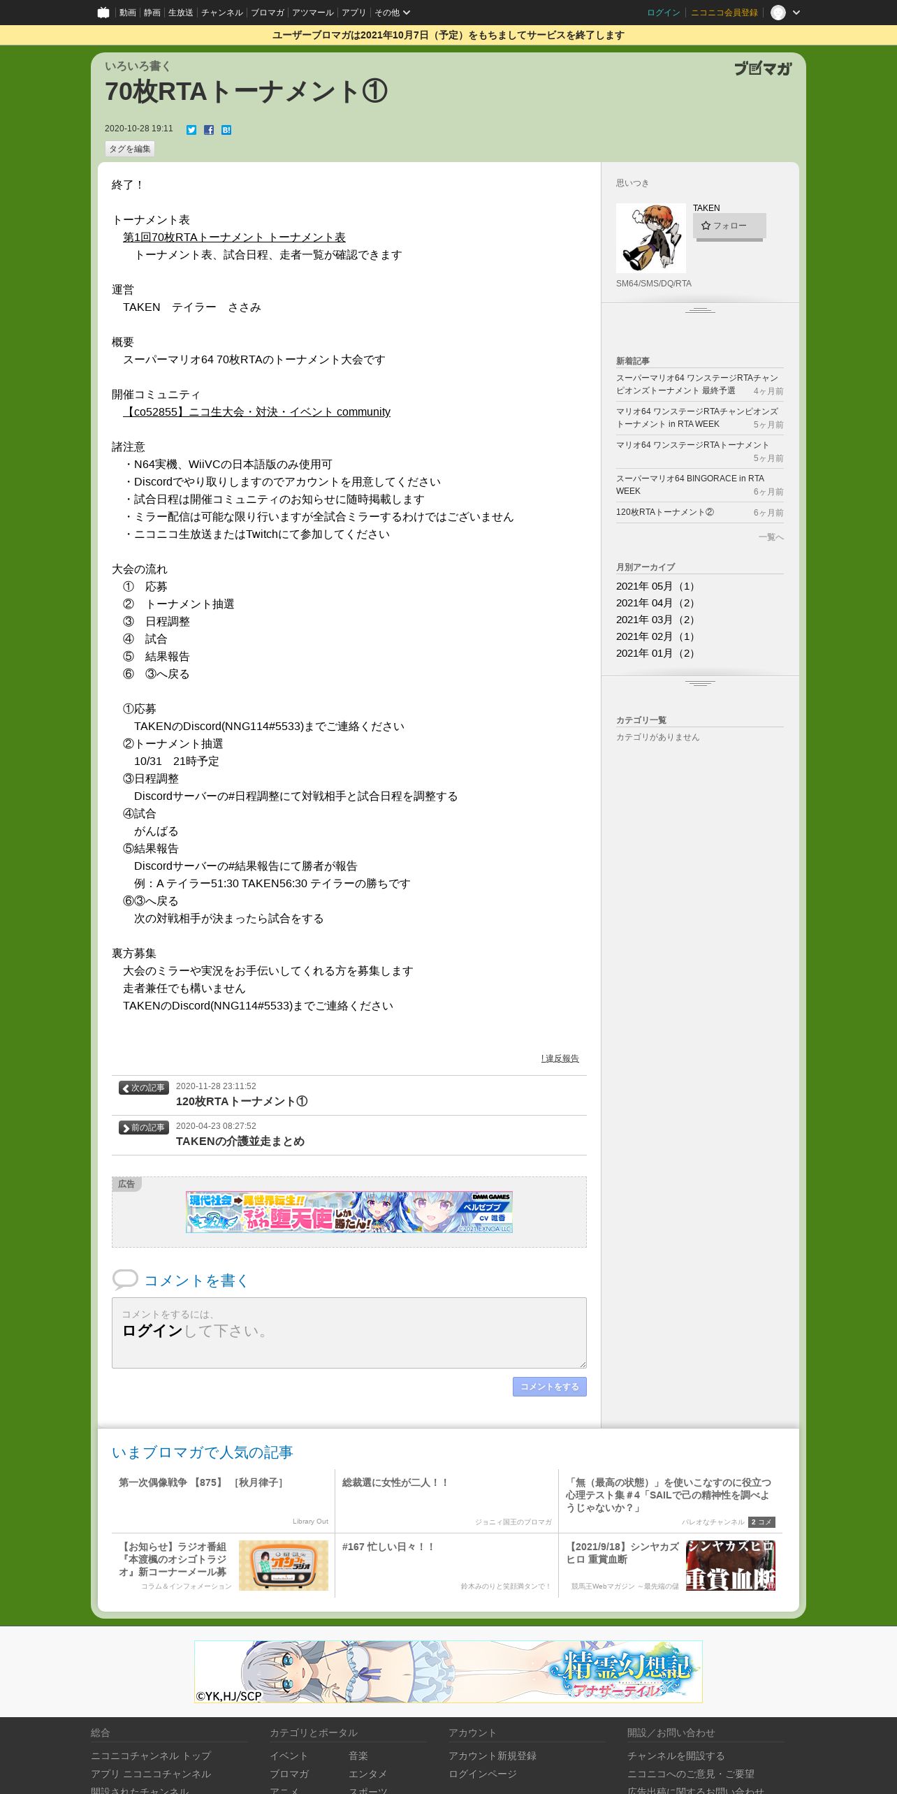The image size is (897, 1794).
Task: Click the 堕天使 game ad banner
Action: [x=349, y=1212]
